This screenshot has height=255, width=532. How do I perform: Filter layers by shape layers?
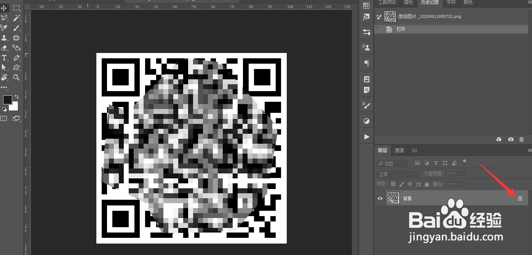(x=445, y=163)
